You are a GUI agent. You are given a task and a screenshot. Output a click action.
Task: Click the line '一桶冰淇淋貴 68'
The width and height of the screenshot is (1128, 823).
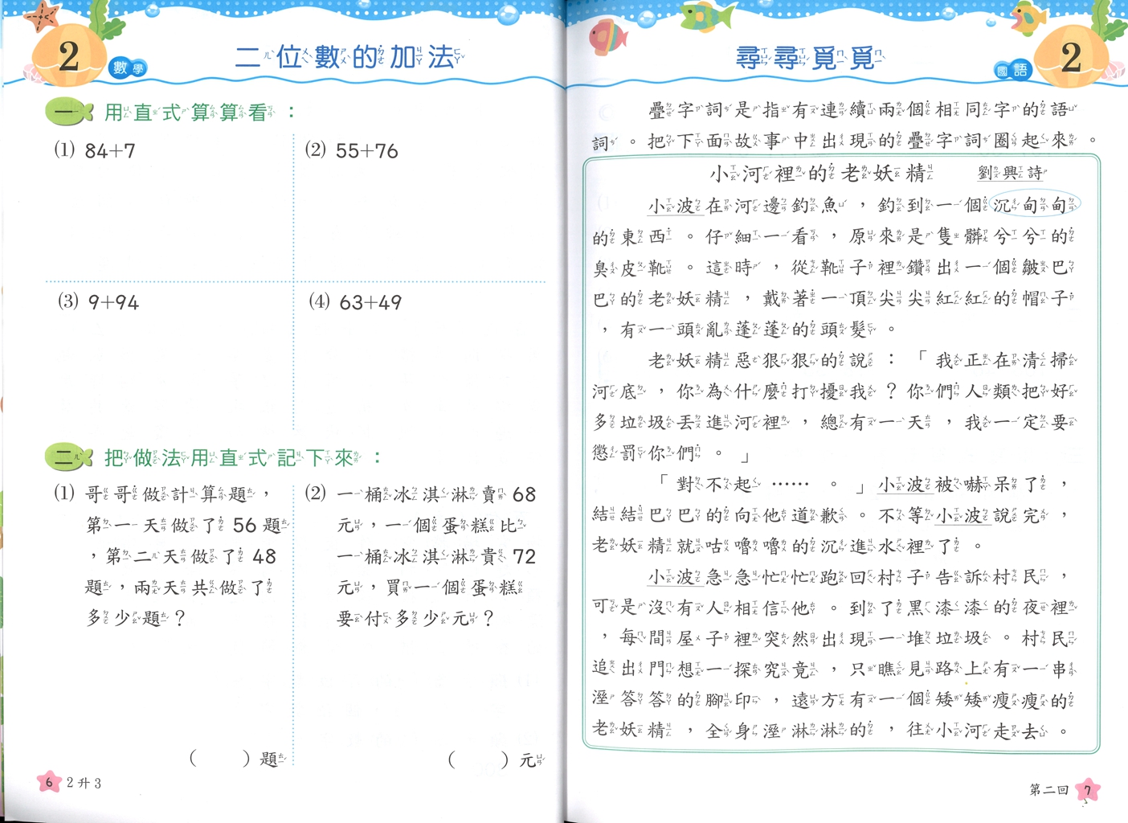pyautogui.click(x=436, y=493)
